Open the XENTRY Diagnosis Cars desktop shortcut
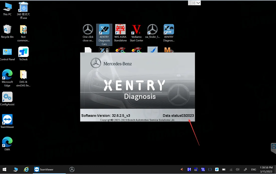Image resolution: width=276 pixels, height=174 pixels. (104, 30)
